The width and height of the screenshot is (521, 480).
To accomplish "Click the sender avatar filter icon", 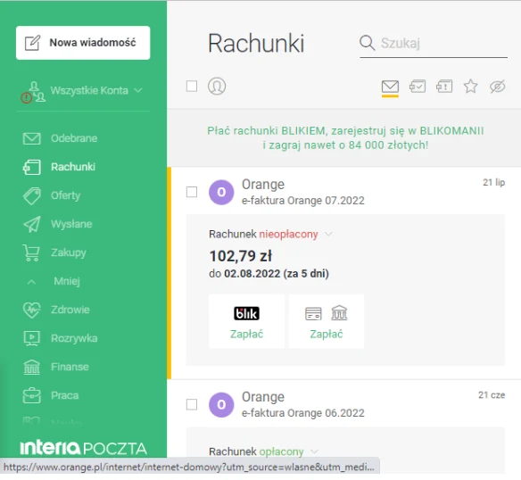I will 217,86.
